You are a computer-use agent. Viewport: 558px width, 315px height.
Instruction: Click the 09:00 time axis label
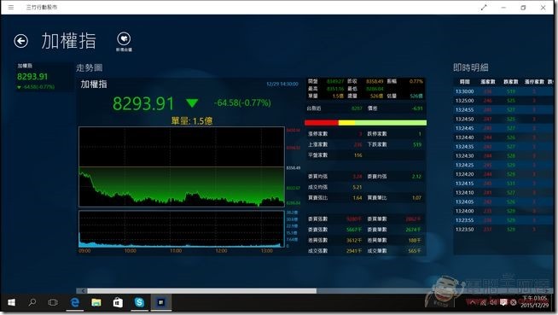pyautogui.click(x=84, y=251)
